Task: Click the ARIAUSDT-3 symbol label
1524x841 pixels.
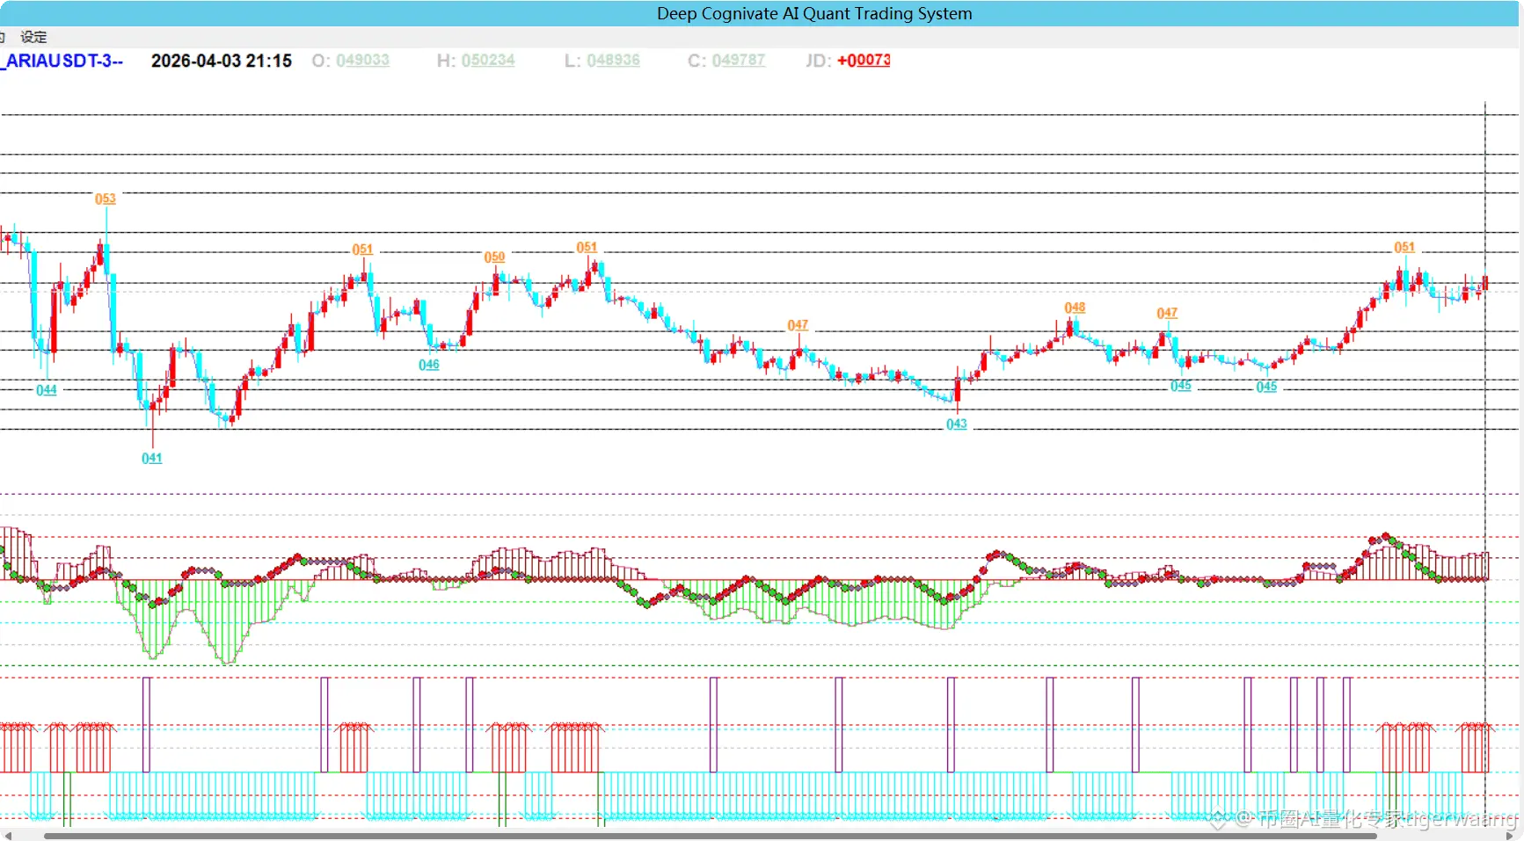Action: coord(63,61)
